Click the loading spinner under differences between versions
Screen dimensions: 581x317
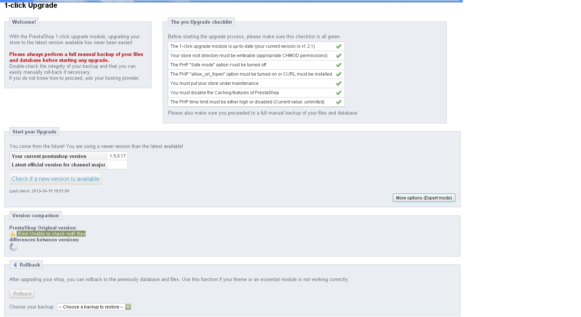pos(14,247)
